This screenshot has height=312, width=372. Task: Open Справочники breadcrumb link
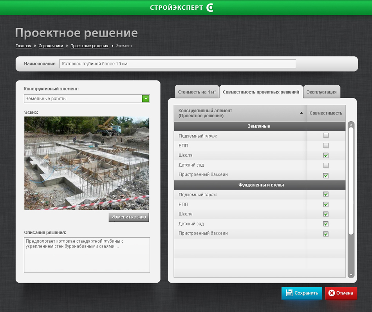tap(51, 46)
